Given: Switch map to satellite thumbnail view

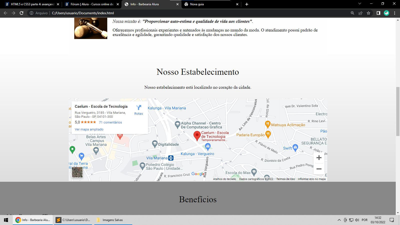Looking at the screenshot, I should (x=77, y=172).
